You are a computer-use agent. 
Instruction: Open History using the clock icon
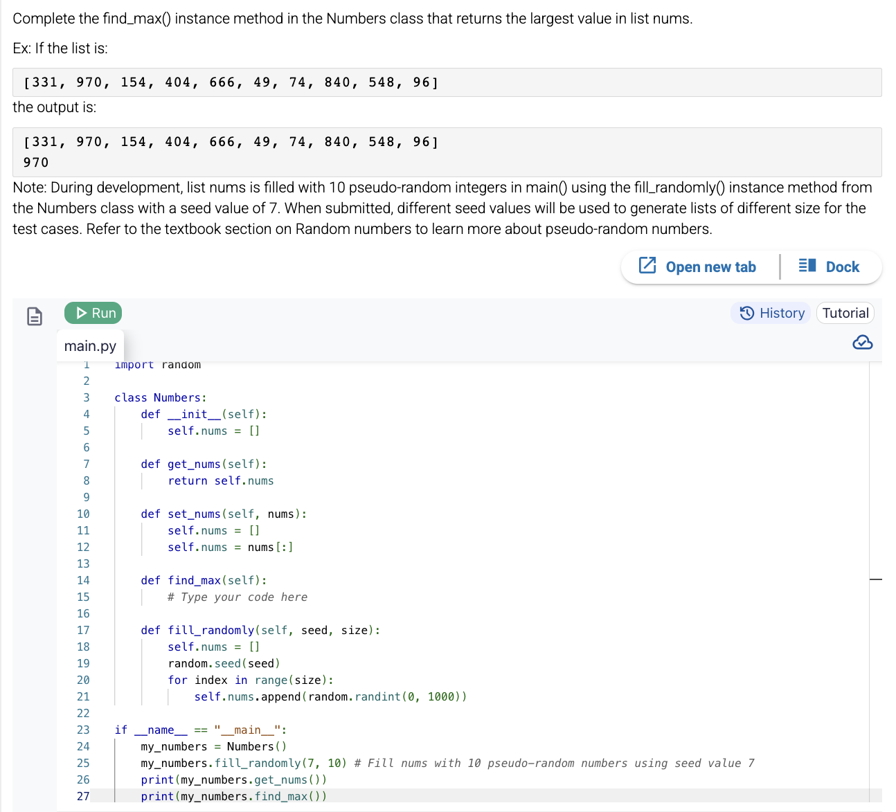pos(746,313)
